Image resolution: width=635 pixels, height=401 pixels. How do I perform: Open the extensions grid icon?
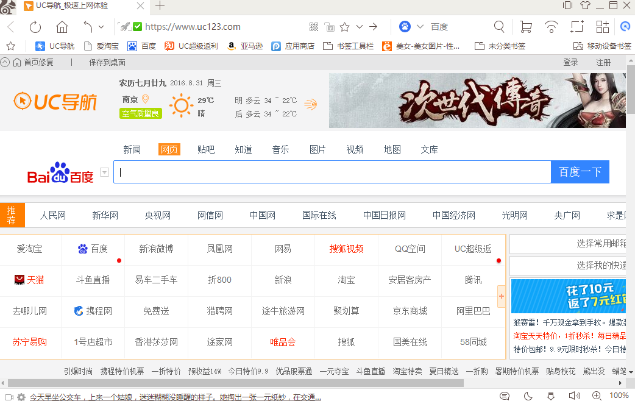pyautogui.click(x=602, y=27)
